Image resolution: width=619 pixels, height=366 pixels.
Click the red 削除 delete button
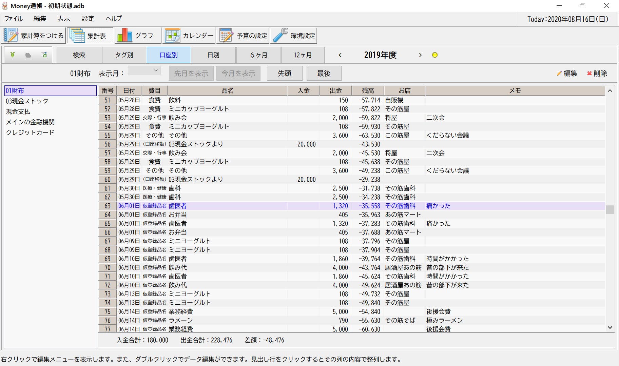[x=597, y=73]
